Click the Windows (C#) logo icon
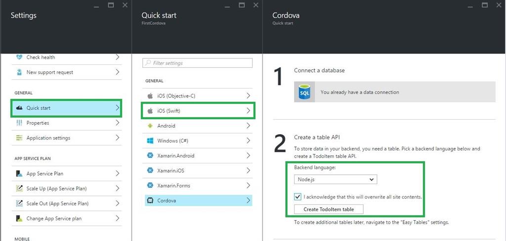 (150, 141)
